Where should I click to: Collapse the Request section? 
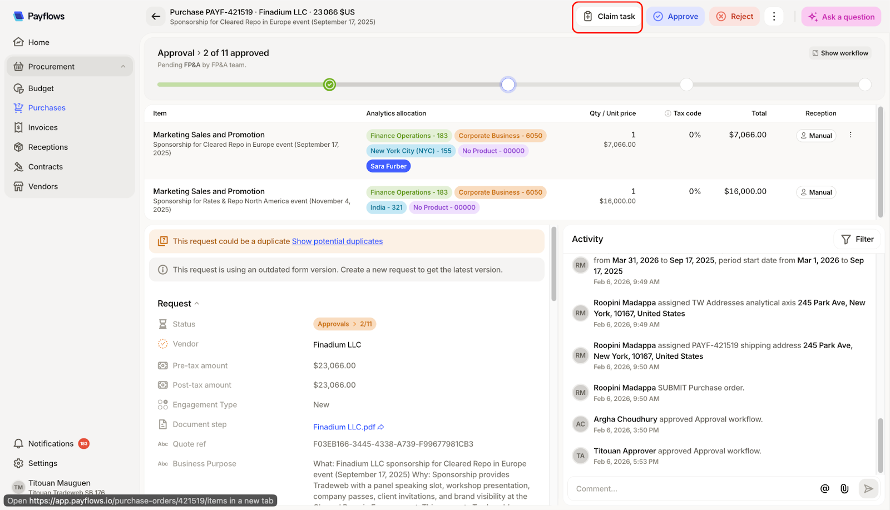(178, 304)
